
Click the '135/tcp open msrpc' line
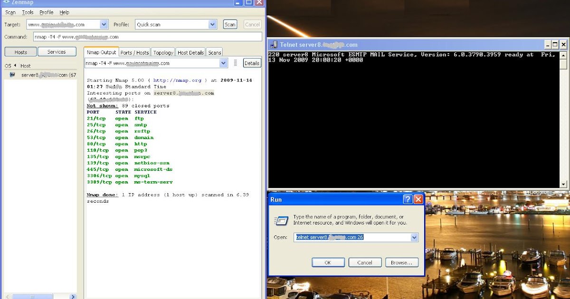(118, 157)
